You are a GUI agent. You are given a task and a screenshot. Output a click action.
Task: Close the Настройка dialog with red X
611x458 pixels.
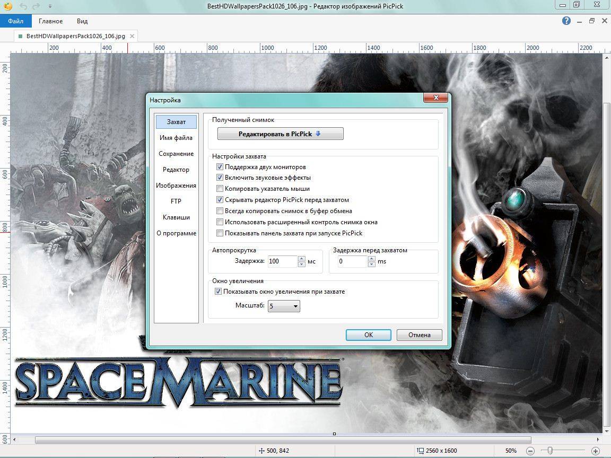point(436,98)
